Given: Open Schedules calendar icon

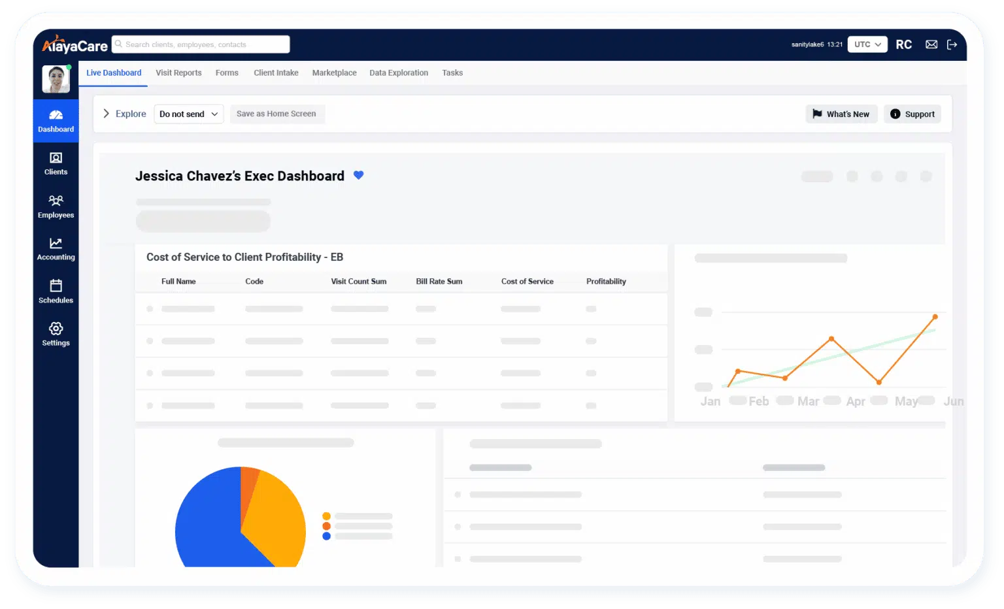Looking at the screenshot, I should (56, 286).
